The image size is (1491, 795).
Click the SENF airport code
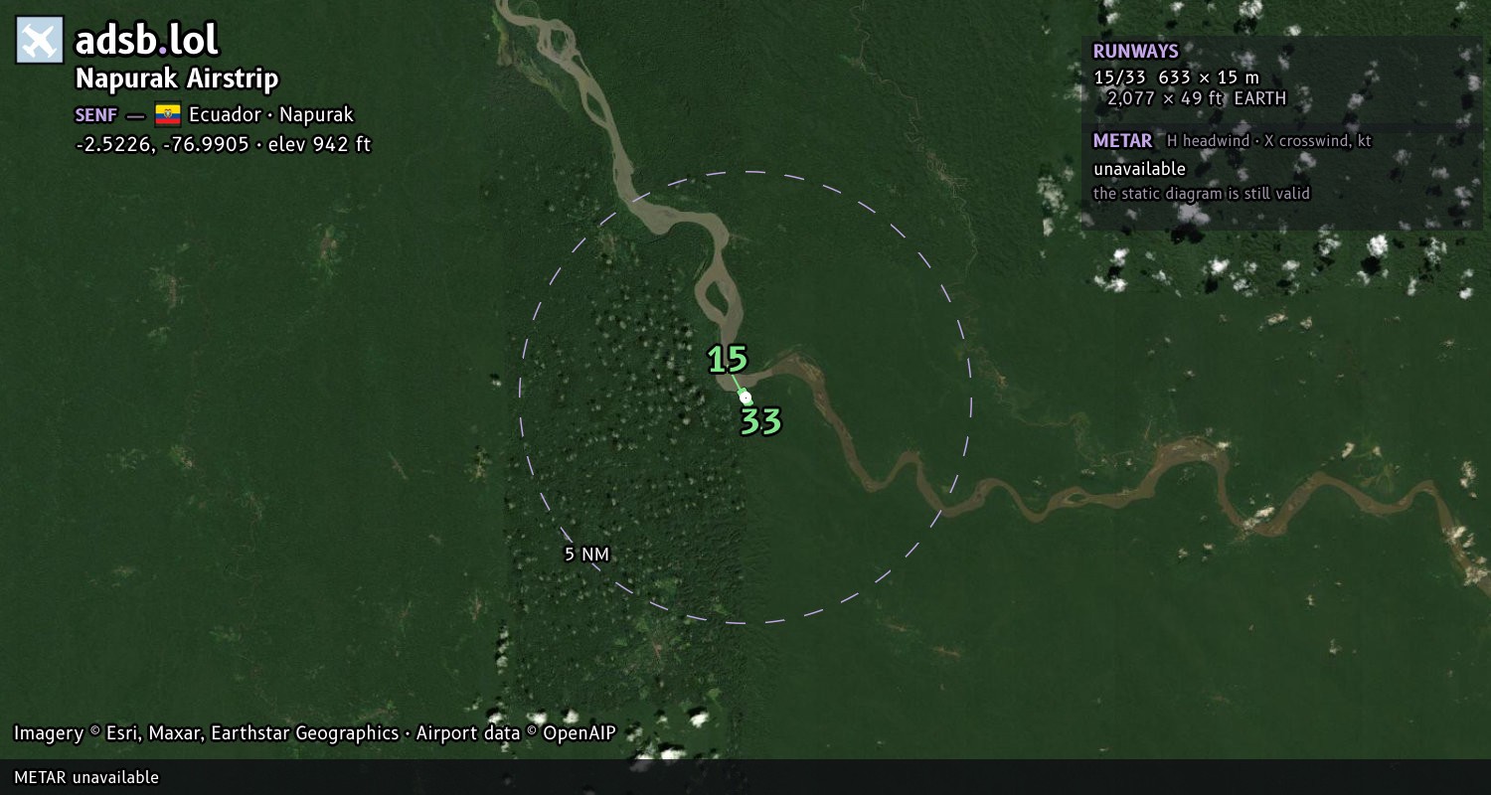[x=95, y=114]
